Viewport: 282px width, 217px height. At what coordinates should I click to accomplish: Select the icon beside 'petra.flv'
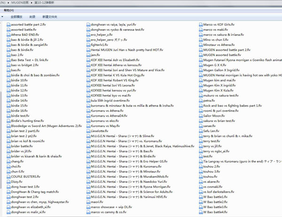(x=201, y=101)
